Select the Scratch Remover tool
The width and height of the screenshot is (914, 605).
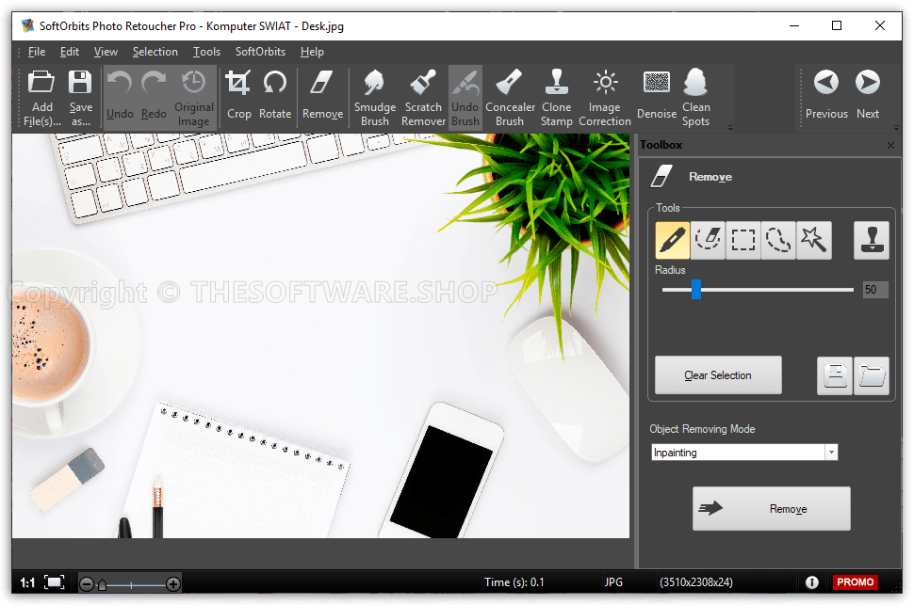point(423,97)
